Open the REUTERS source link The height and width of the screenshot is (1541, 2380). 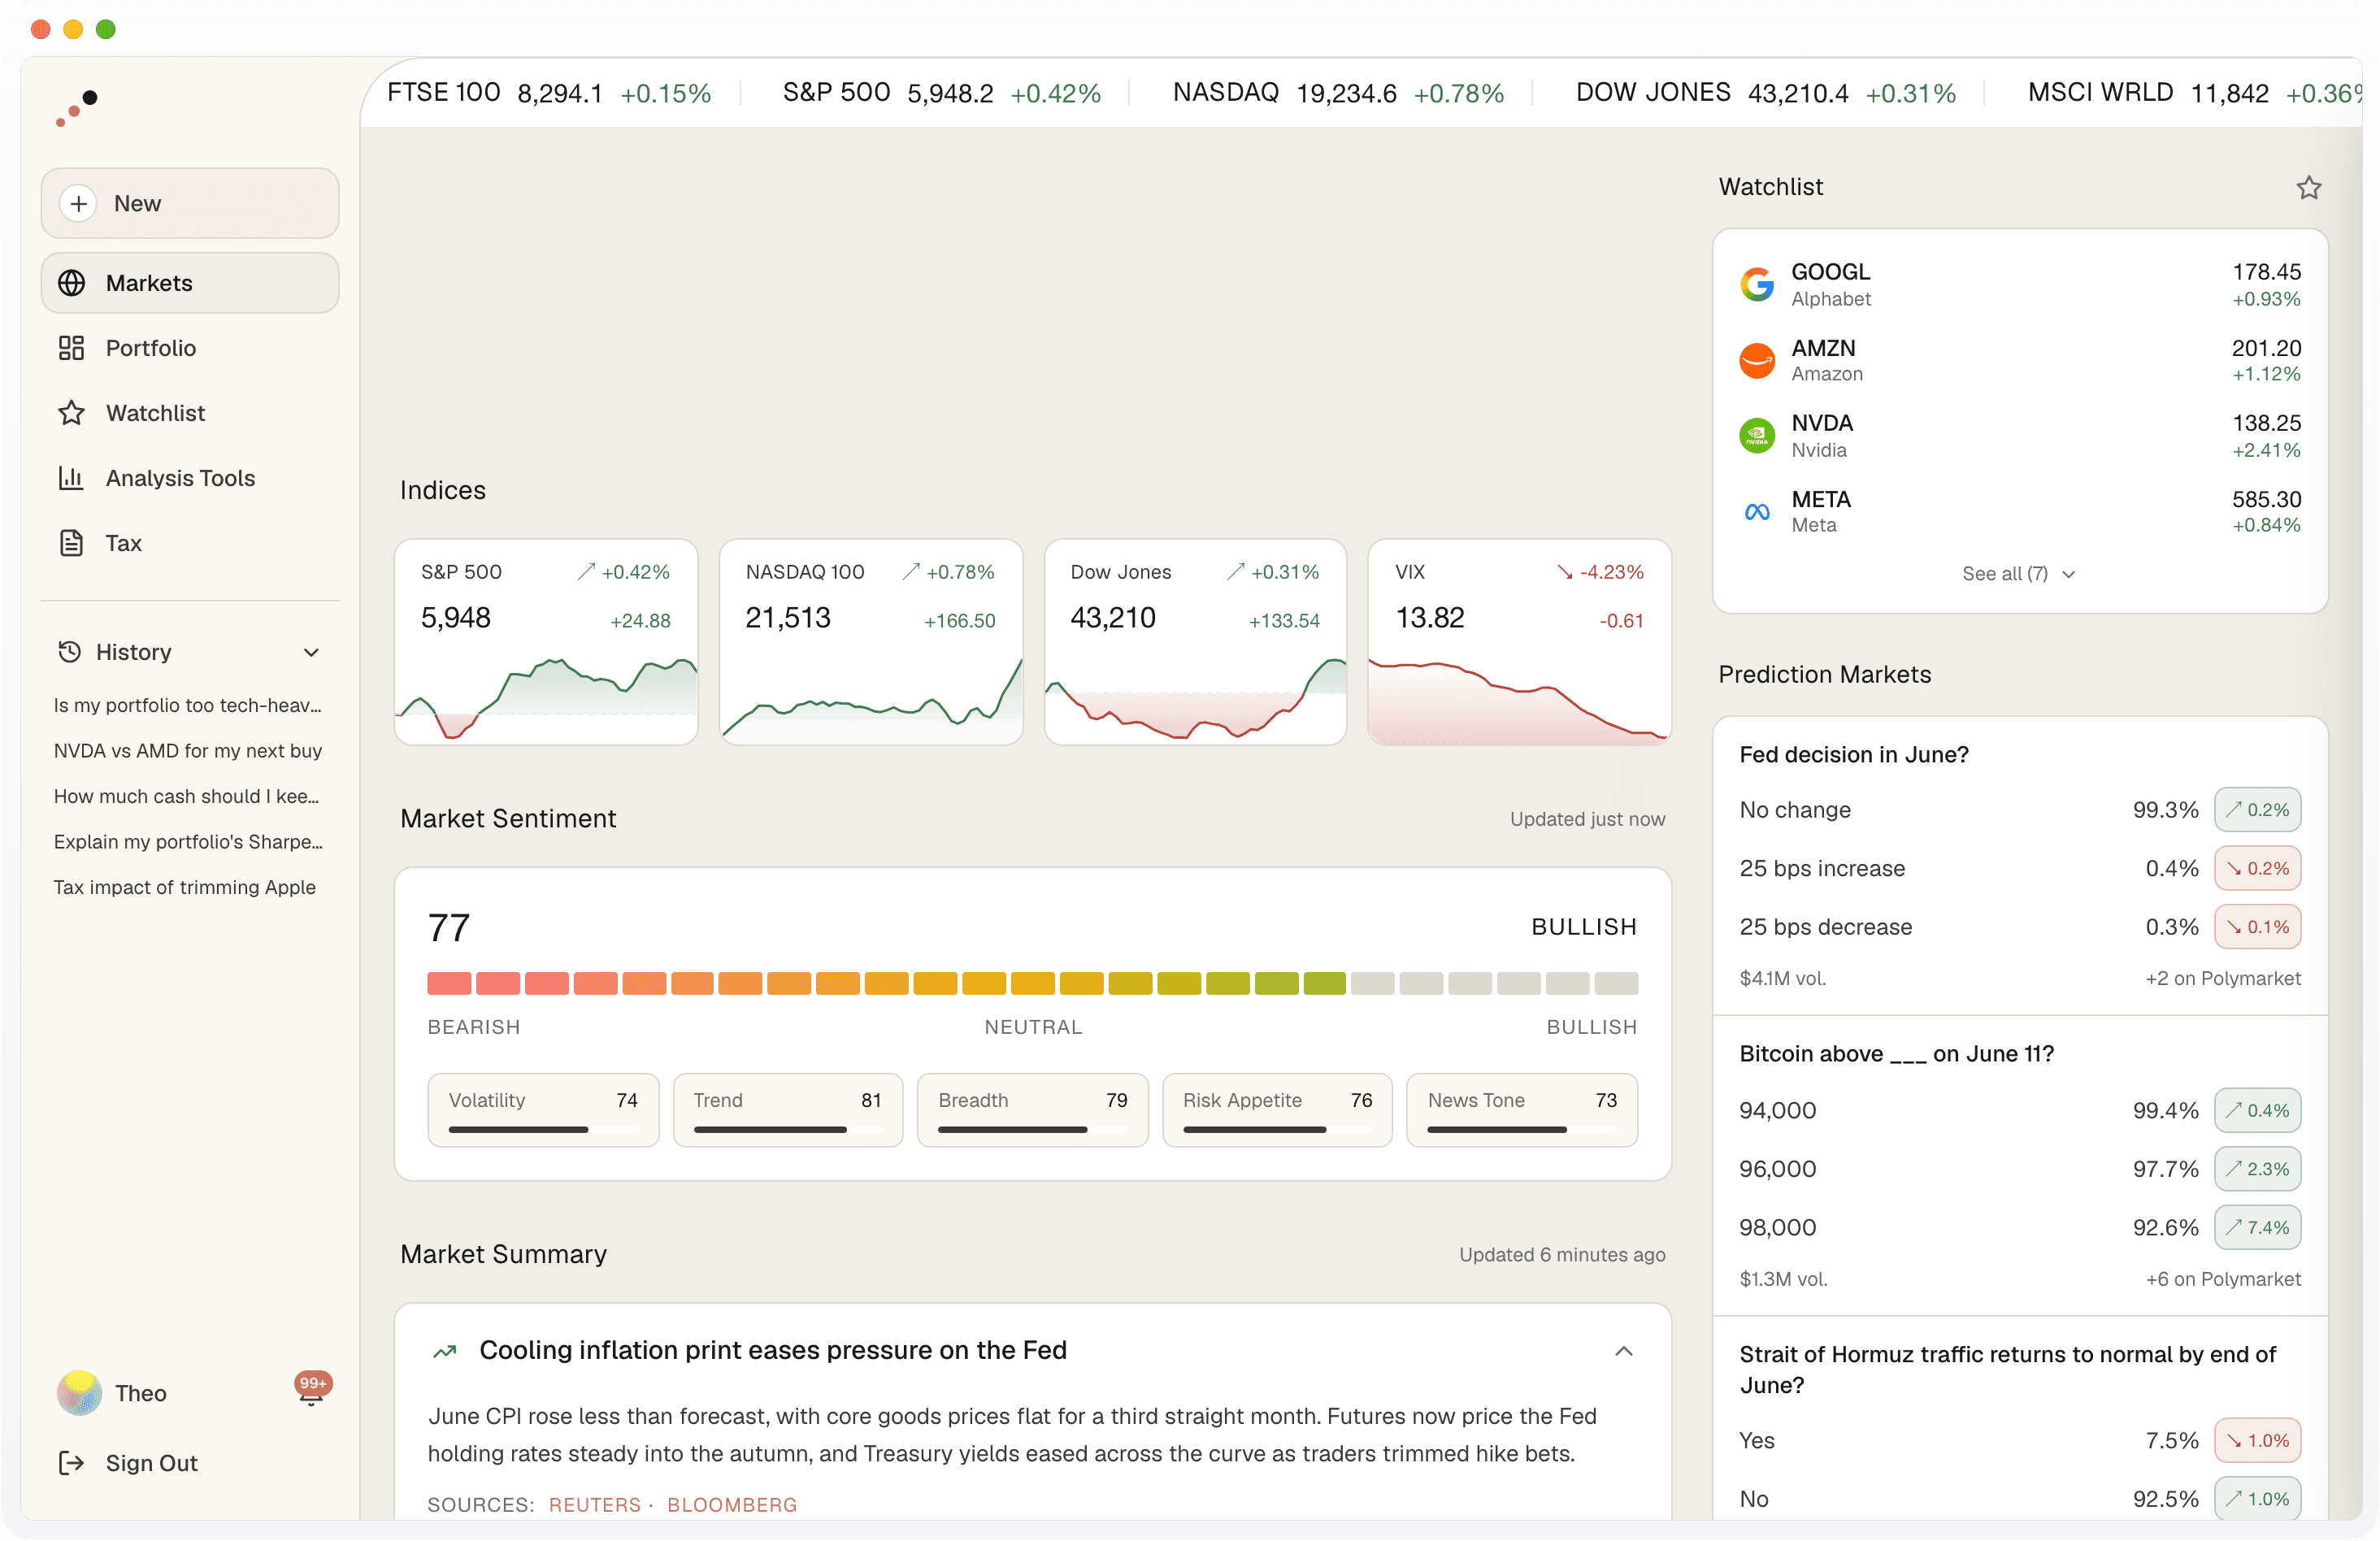(594, 1505)
